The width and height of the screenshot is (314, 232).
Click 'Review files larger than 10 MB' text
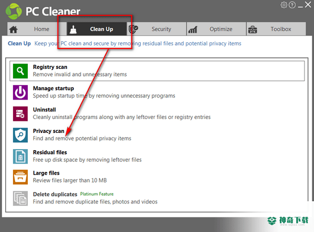point(70,180)
